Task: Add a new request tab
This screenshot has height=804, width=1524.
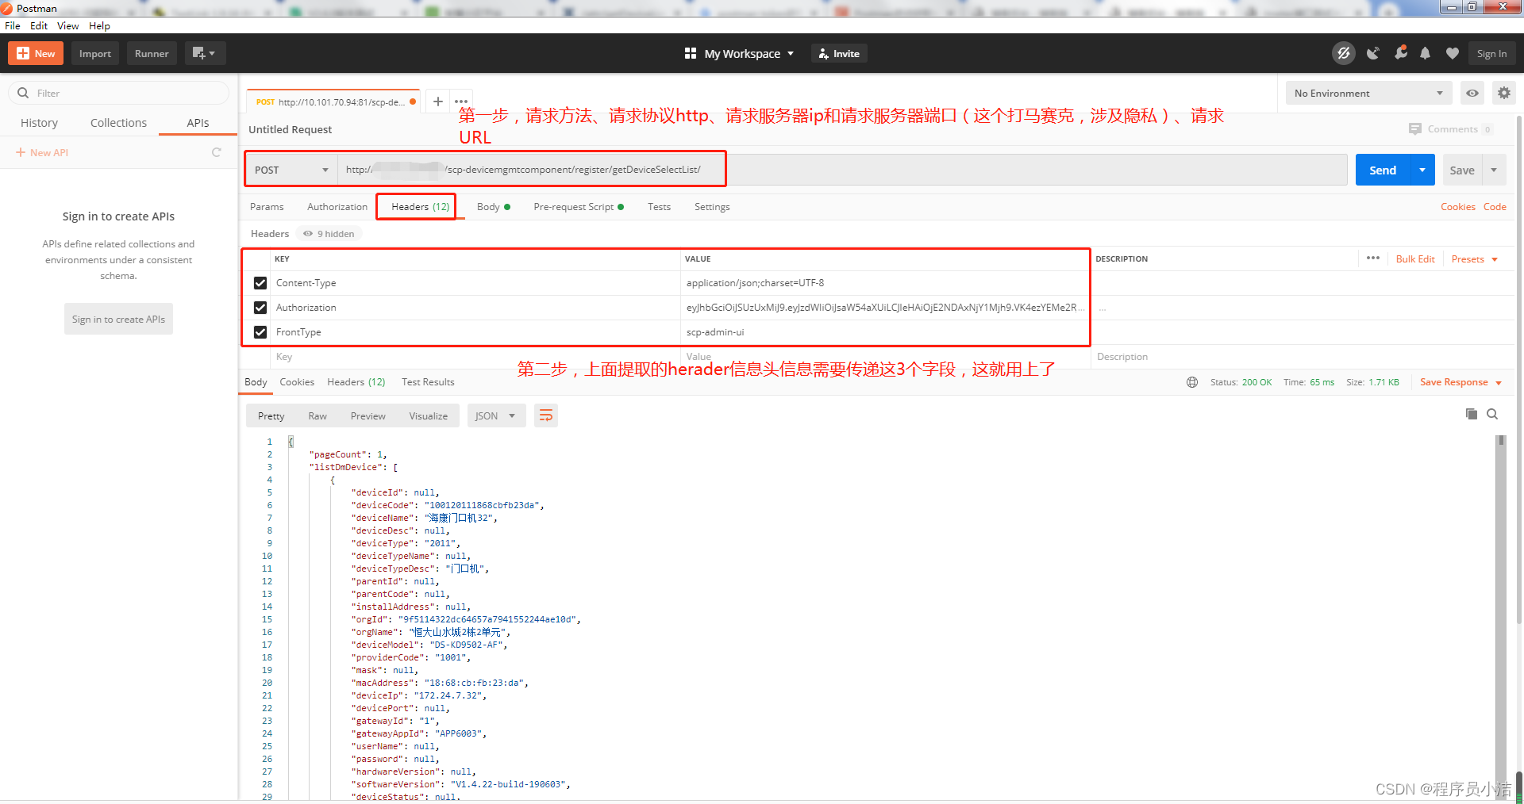Action: click(x=438, y=101)
